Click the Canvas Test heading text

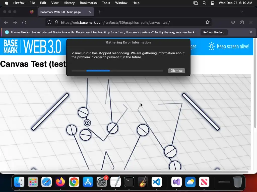point(33,64)
